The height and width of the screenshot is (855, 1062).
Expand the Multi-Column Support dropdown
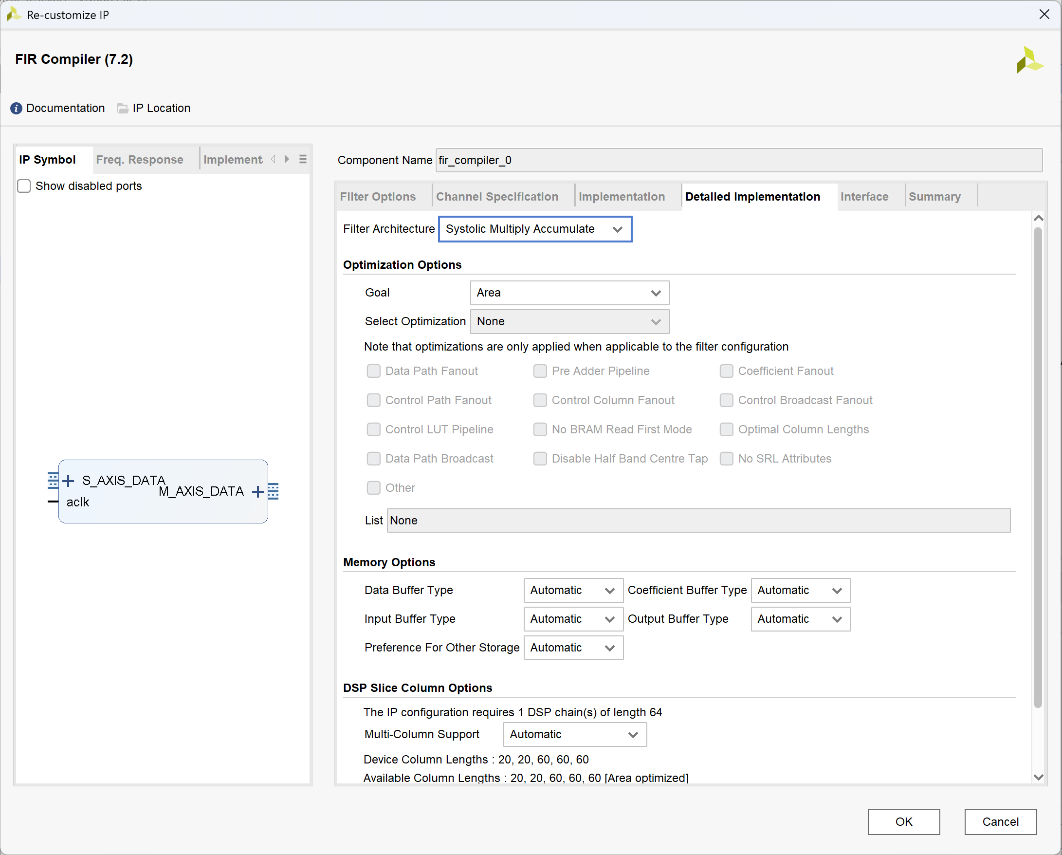point(574,734)
